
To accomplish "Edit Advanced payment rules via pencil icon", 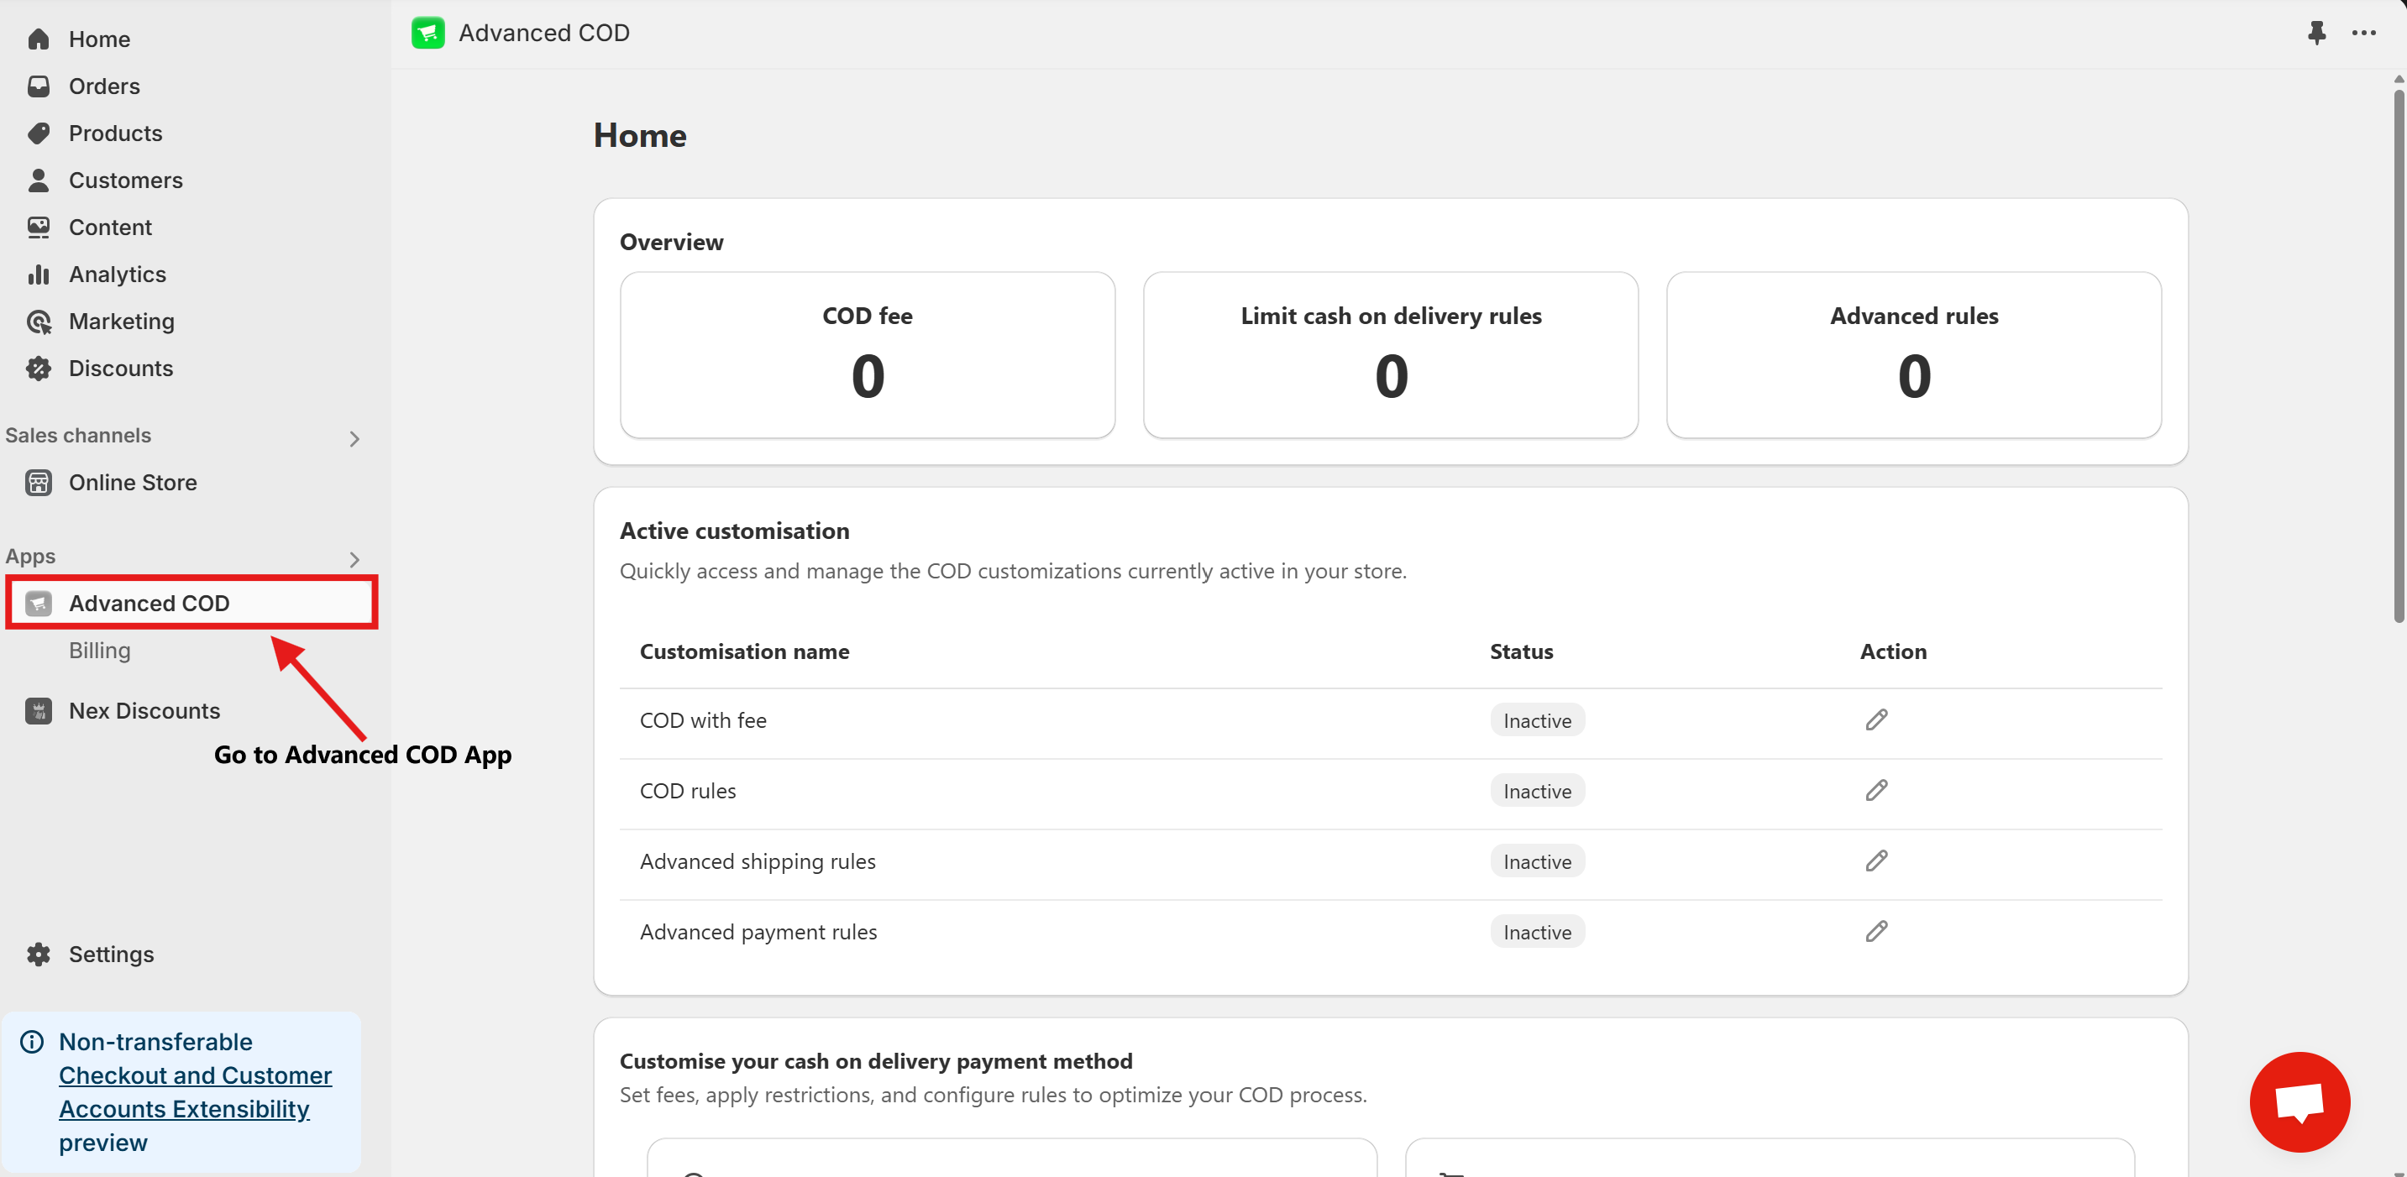I will (x=1876, y=931).
